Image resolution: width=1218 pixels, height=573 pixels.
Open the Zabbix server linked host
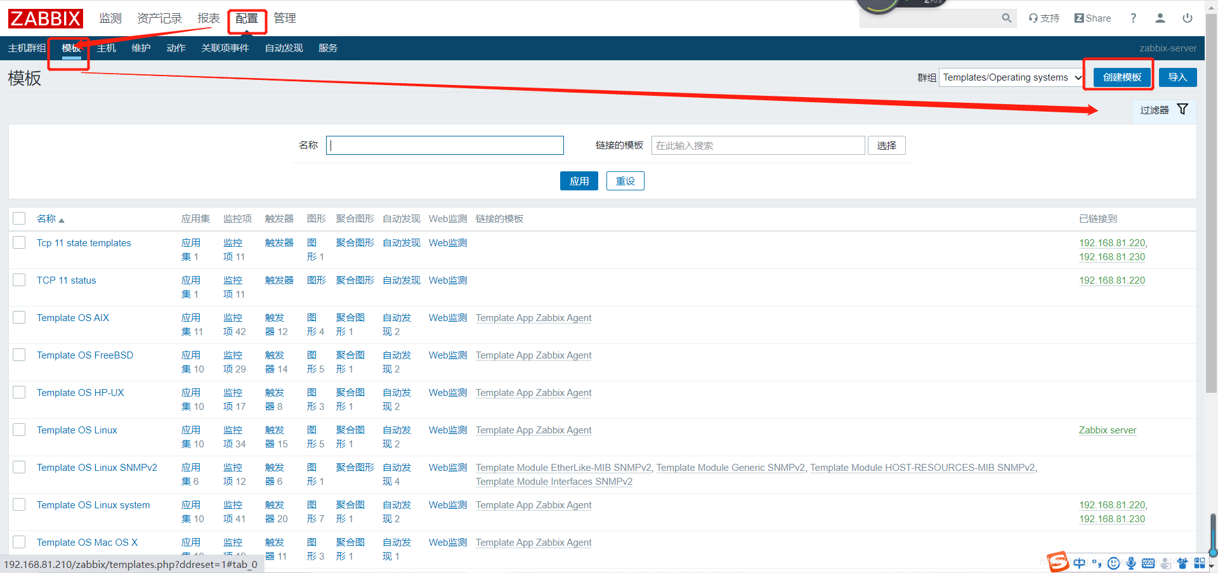[x=1108, y=430]
